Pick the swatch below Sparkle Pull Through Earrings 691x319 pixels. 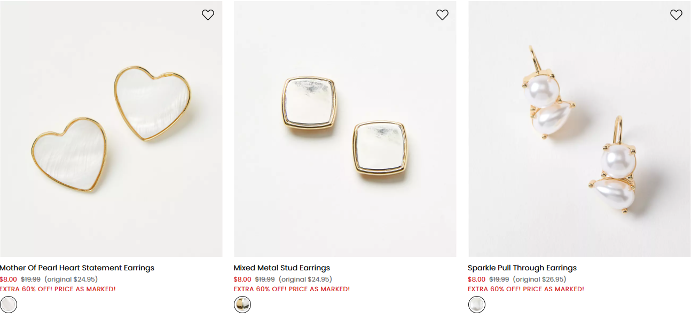[477, 305]
